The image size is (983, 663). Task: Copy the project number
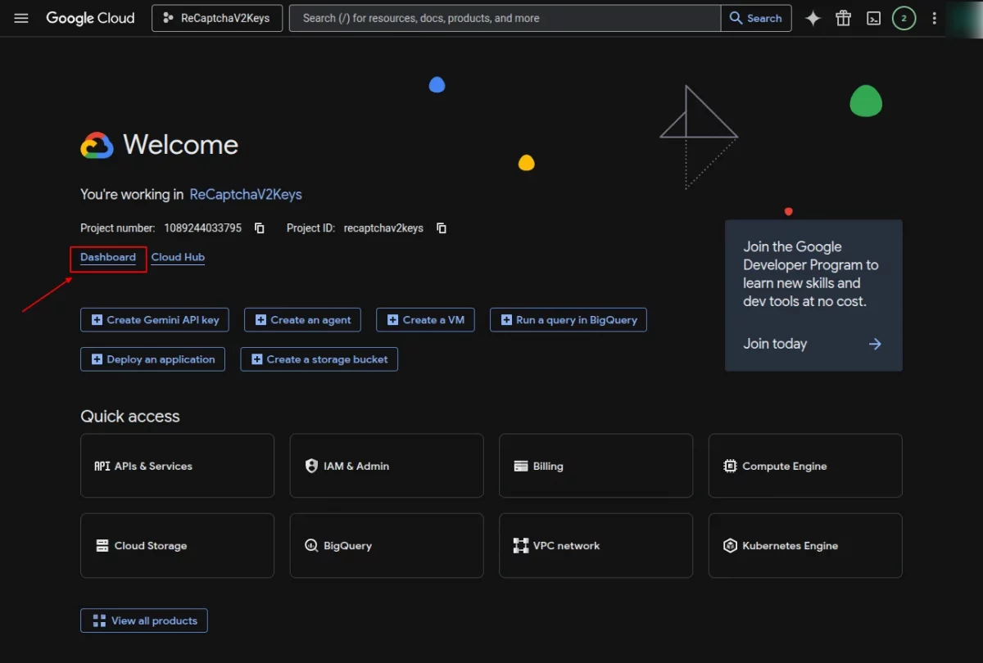click(260, 228)
